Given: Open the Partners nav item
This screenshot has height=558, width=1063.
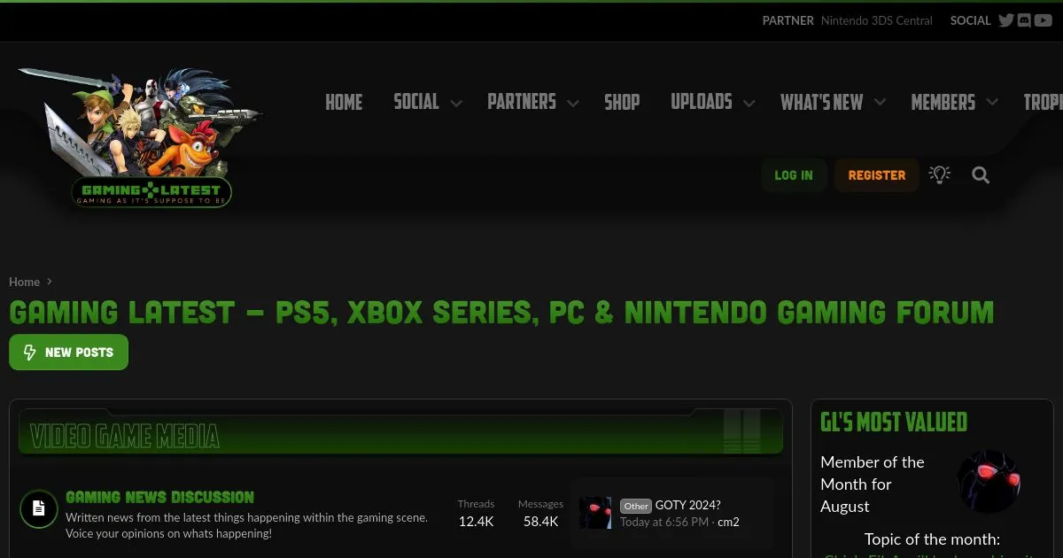Looking at the screenshot, I should [522, 102].
